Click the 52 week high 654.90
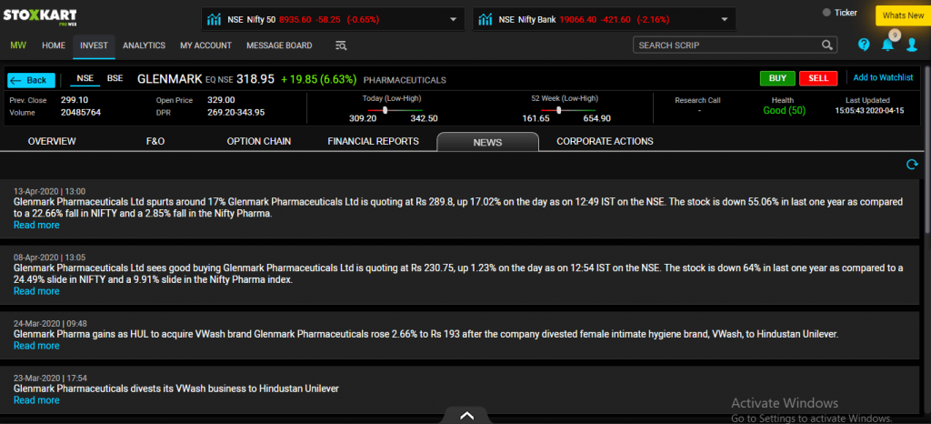Image resolution: width=931 pixels, height=424 pixels. pyautogui.click(x=596, y=119)
